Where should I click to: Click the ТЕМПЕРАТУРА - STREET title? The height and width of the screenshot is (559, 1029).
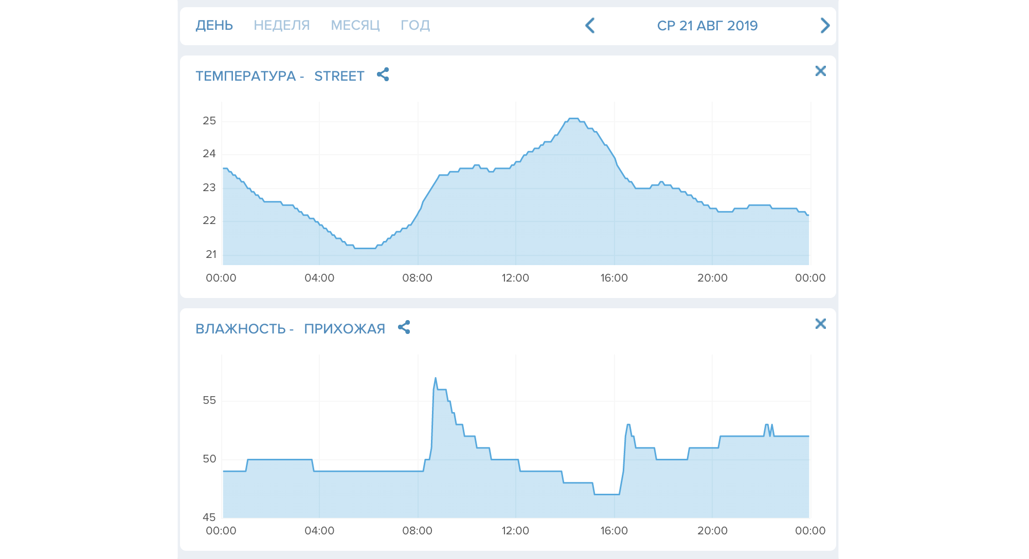coord(280,76)
